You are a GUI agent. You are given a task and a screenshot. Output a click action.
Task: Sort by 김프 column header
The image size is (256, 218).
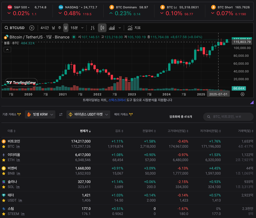(117, 131)
